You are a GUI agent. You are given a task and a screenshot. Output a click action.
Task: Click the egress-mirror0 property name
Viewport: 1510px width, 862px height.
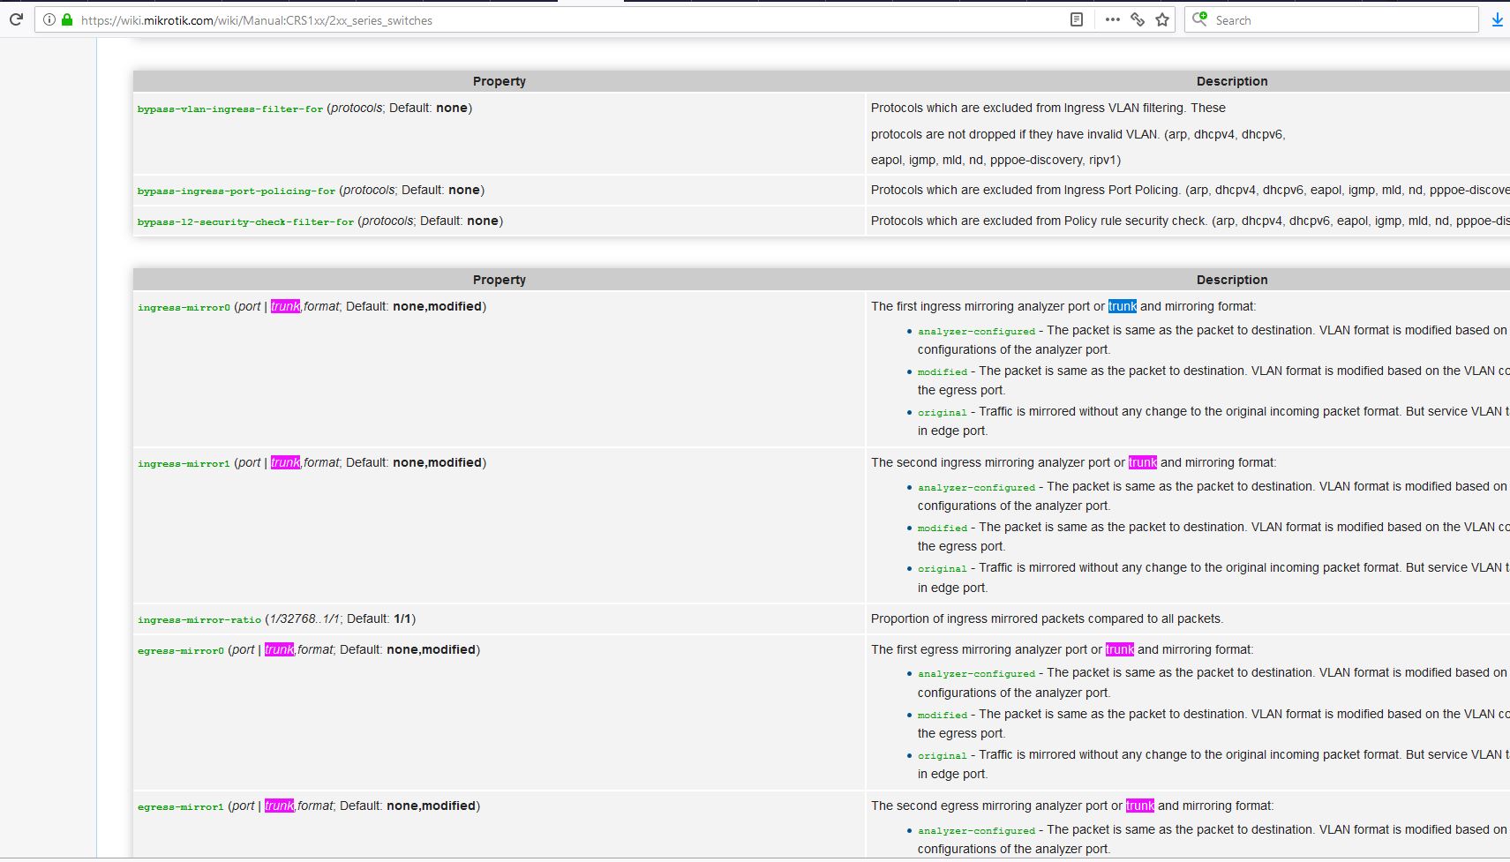point(181,650)
